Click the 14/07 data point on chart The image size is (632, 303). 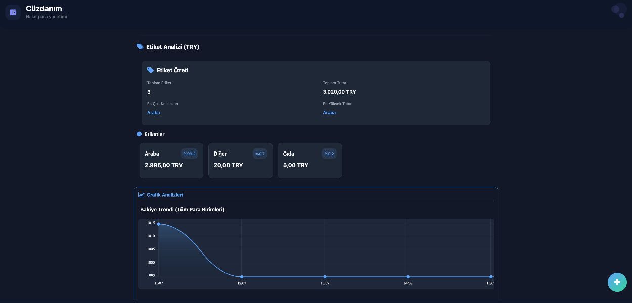408,277
